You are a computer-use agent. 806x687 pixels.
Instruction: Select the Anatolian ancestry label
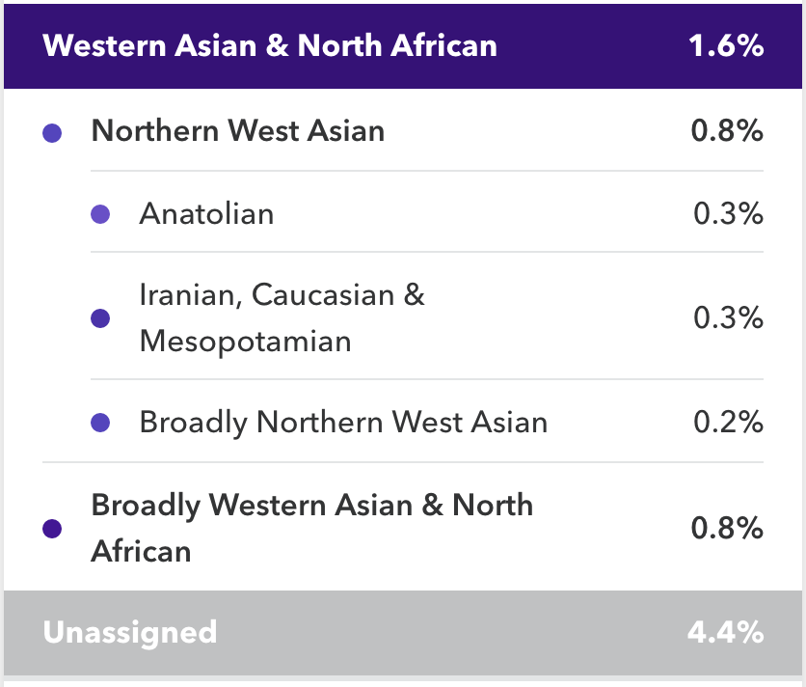pos(206,213)
